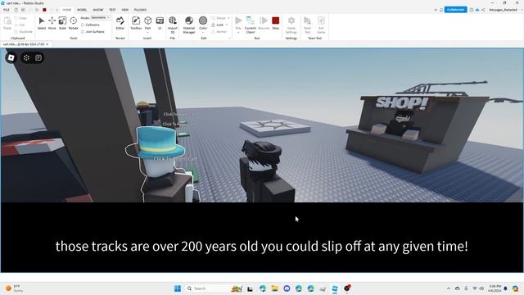
Task: Click the viewport chat icon
Action: pos(26,57)
